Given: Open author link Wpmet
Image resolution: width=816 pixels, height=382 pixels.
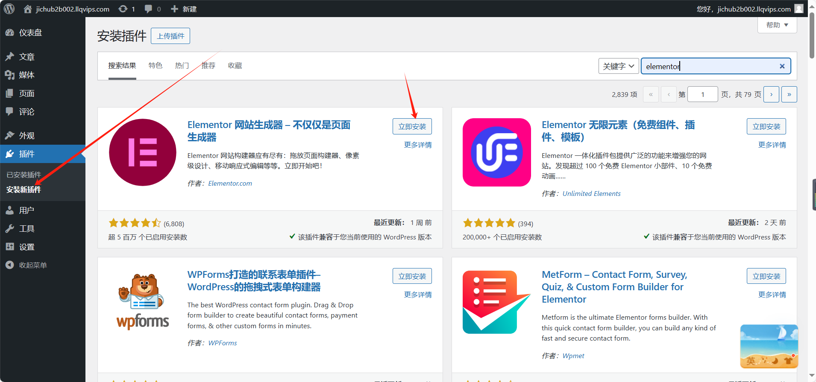Looking at the screenshot, I should (x=573, y=356).
